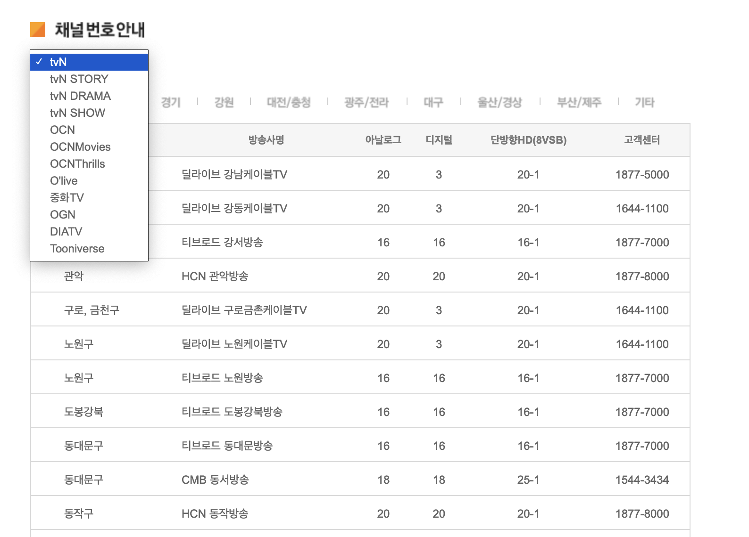Open the 부산/제주 region tab

pyautogui.click(x=579, y=102)
